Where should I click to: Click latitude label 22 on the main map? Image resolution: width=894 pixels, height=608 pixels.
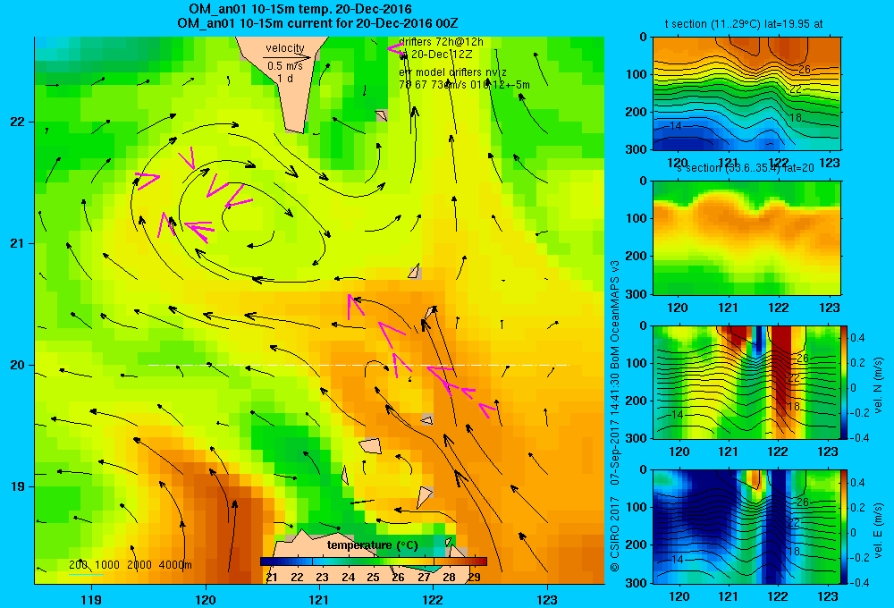click(17, 122)
